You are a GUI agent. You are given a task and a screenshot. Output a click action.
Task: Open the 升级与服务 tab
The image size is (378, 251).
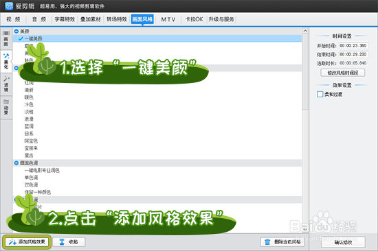coord(221,19)
